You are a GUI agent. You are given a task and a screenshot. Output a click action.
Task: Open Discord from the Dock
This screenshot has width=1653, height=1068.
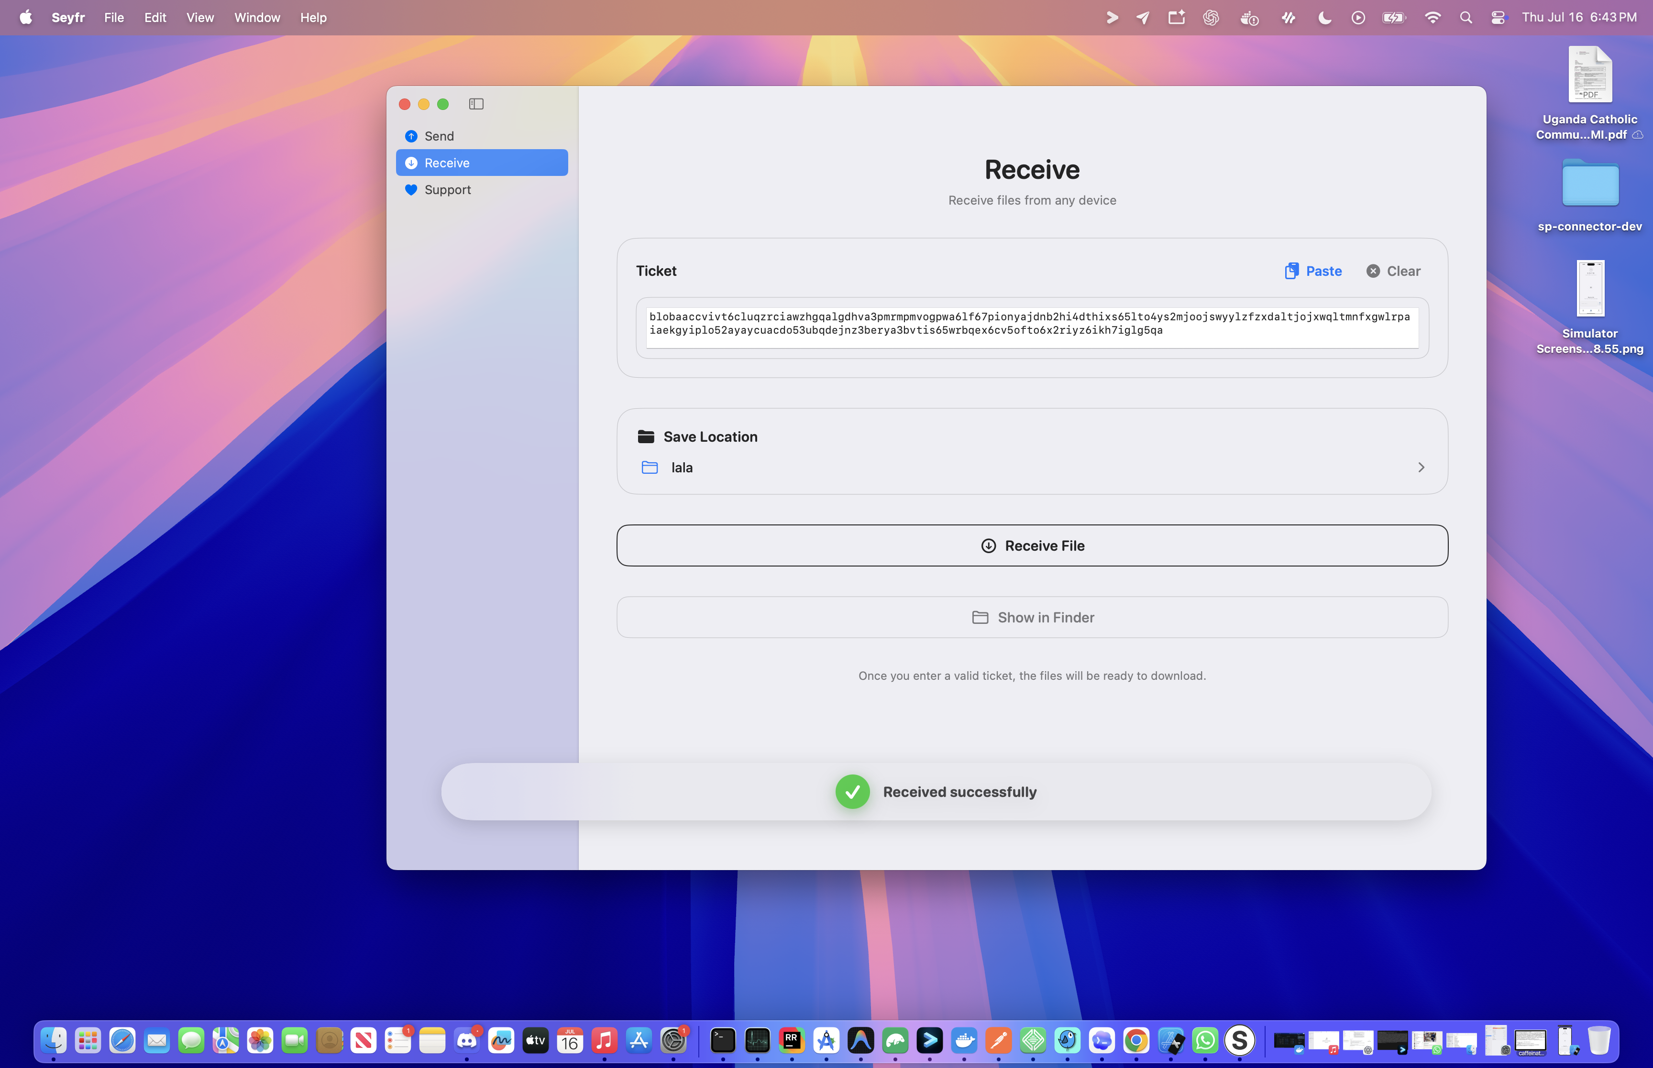467,1040
